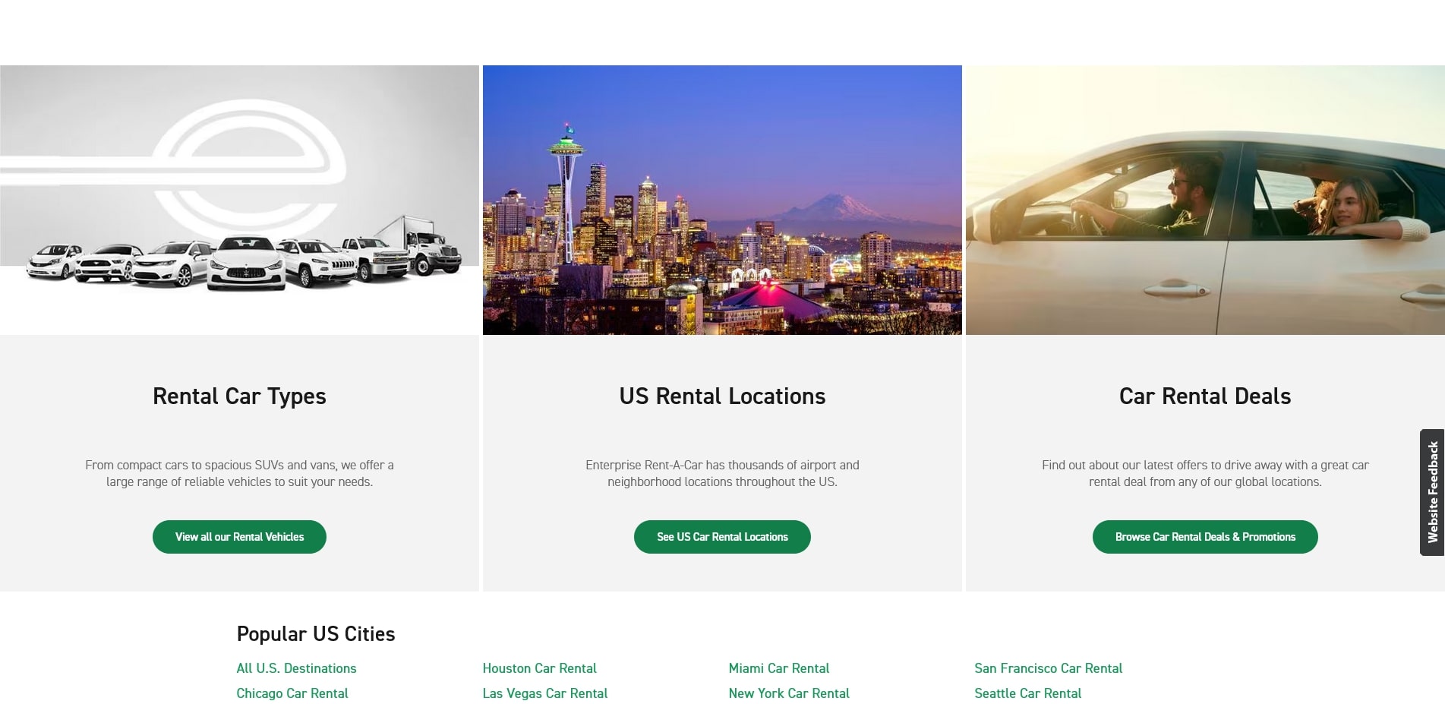Click the vehicle lineup image with Enterprise logo
The height and width of the screenshot is (704, 1445).
click(239, 200)
